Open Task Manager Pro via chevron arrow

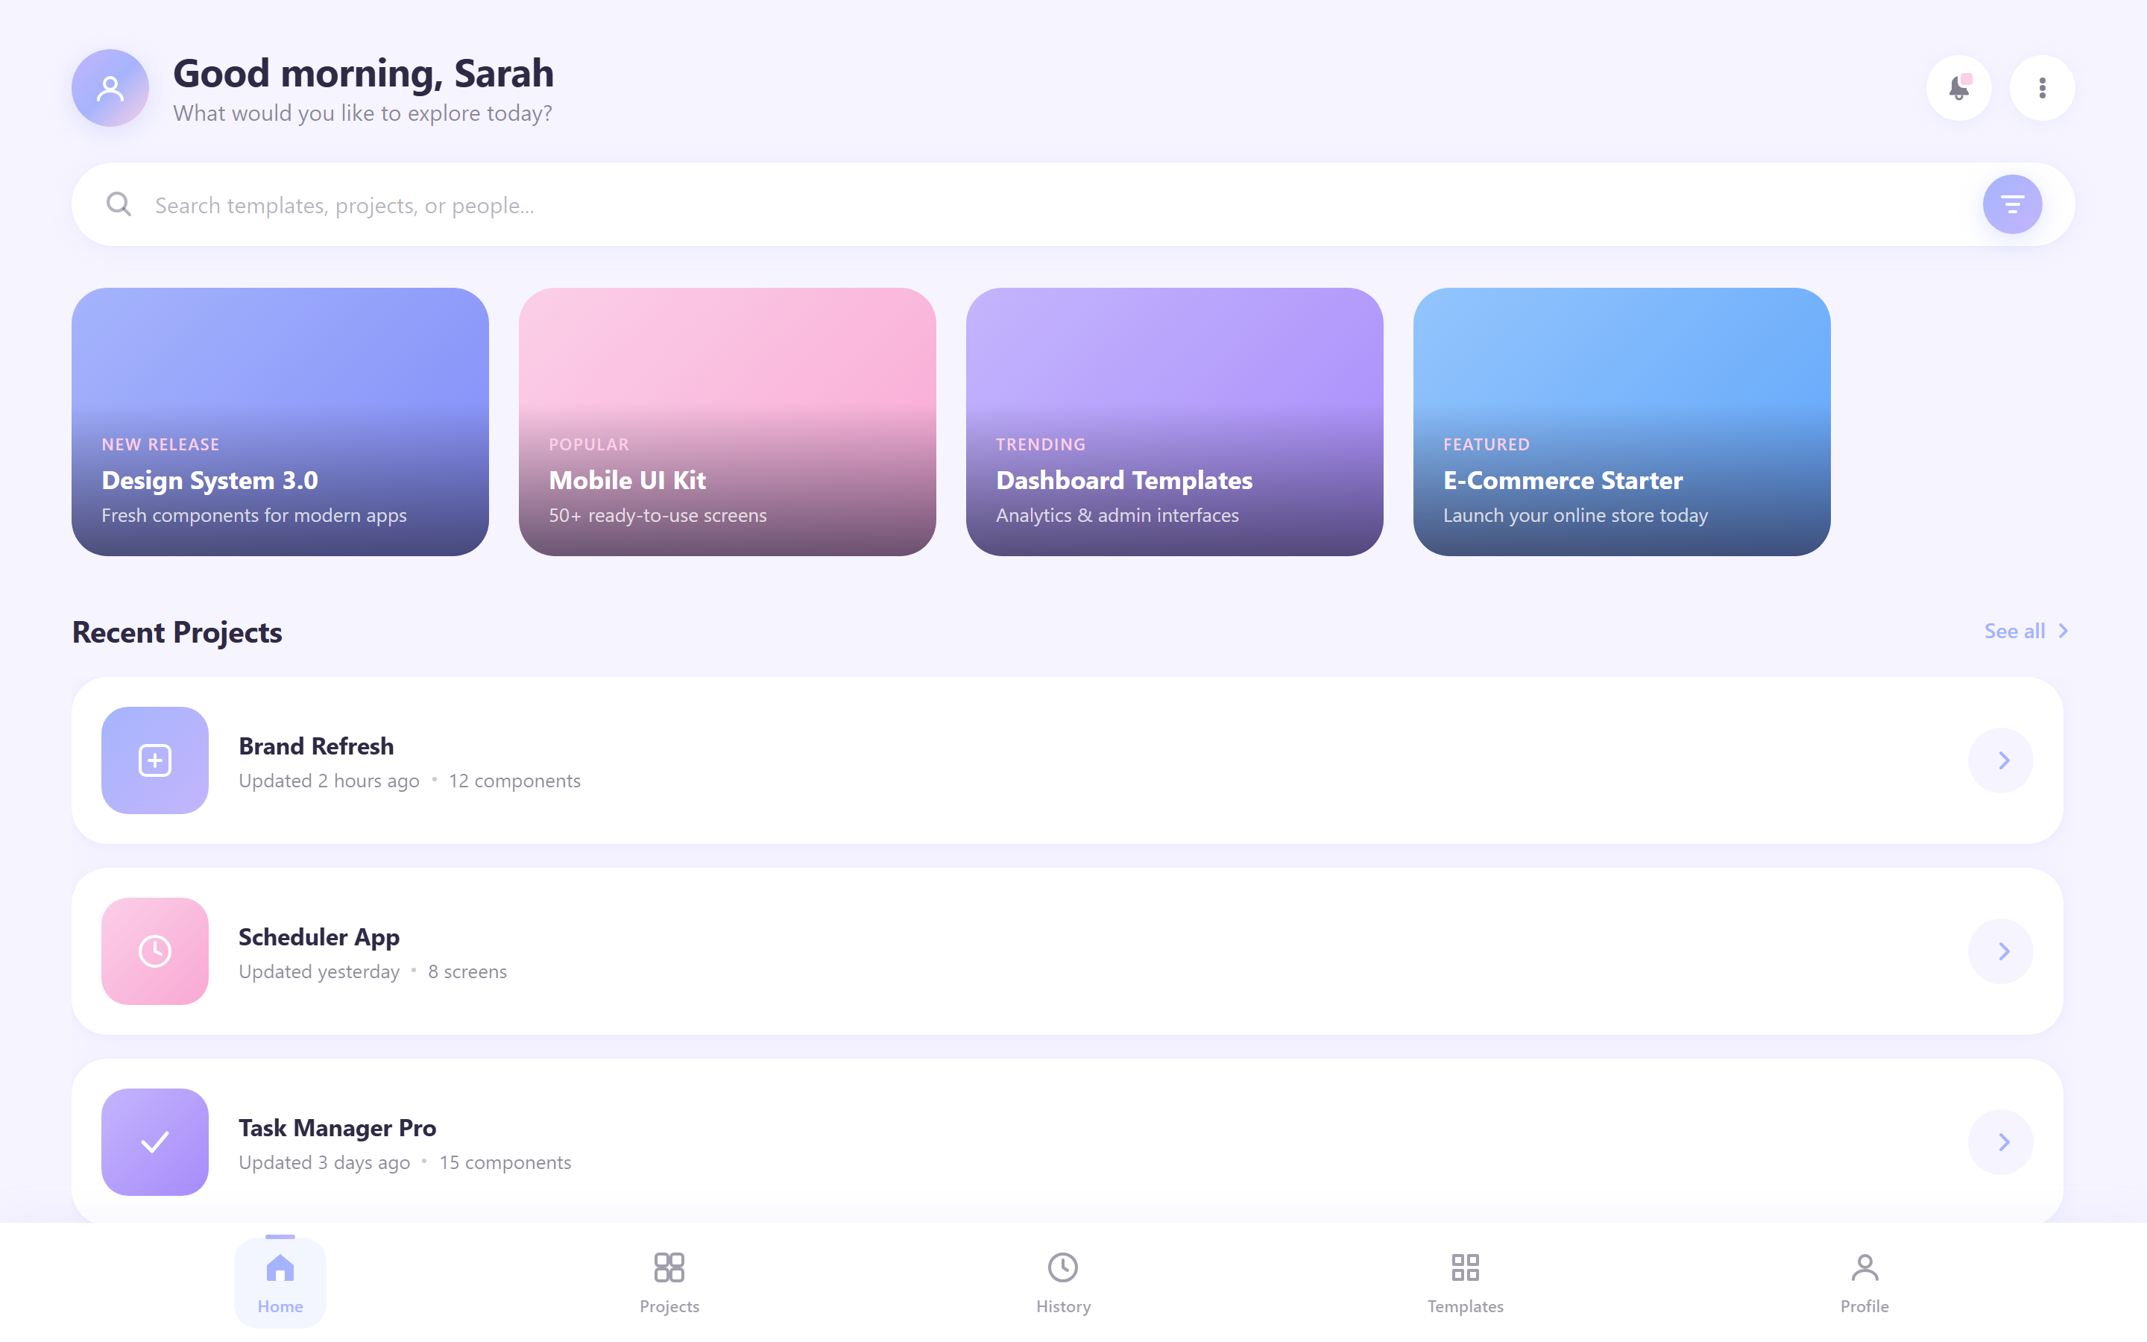(x=2001, y=1142)
